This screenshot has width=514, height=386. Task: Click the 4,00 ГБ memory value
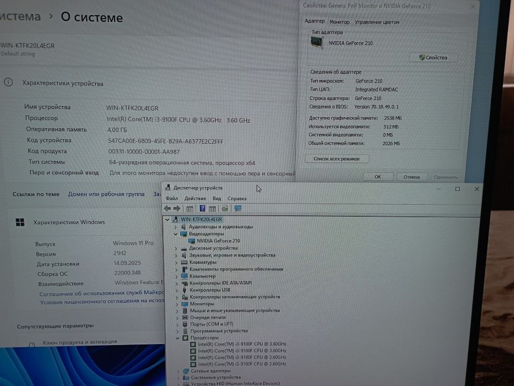point(117,130)
